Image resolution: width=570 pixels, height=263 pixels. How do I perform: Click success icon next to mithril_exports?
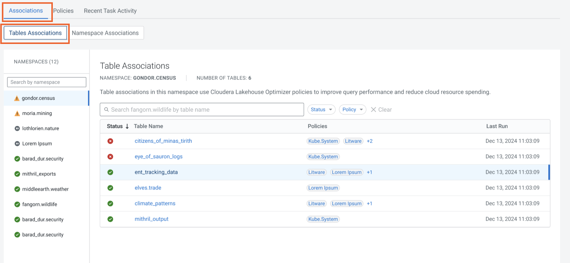click(x=17, y=174)
